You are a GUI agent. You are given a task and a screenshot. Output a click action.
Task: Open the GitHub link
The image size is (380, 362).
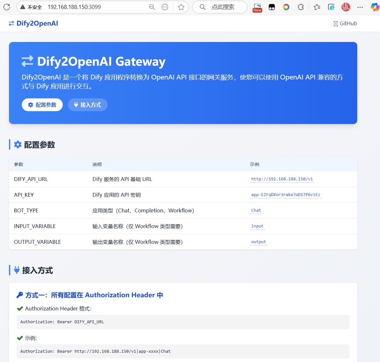(x=345, y=23)
